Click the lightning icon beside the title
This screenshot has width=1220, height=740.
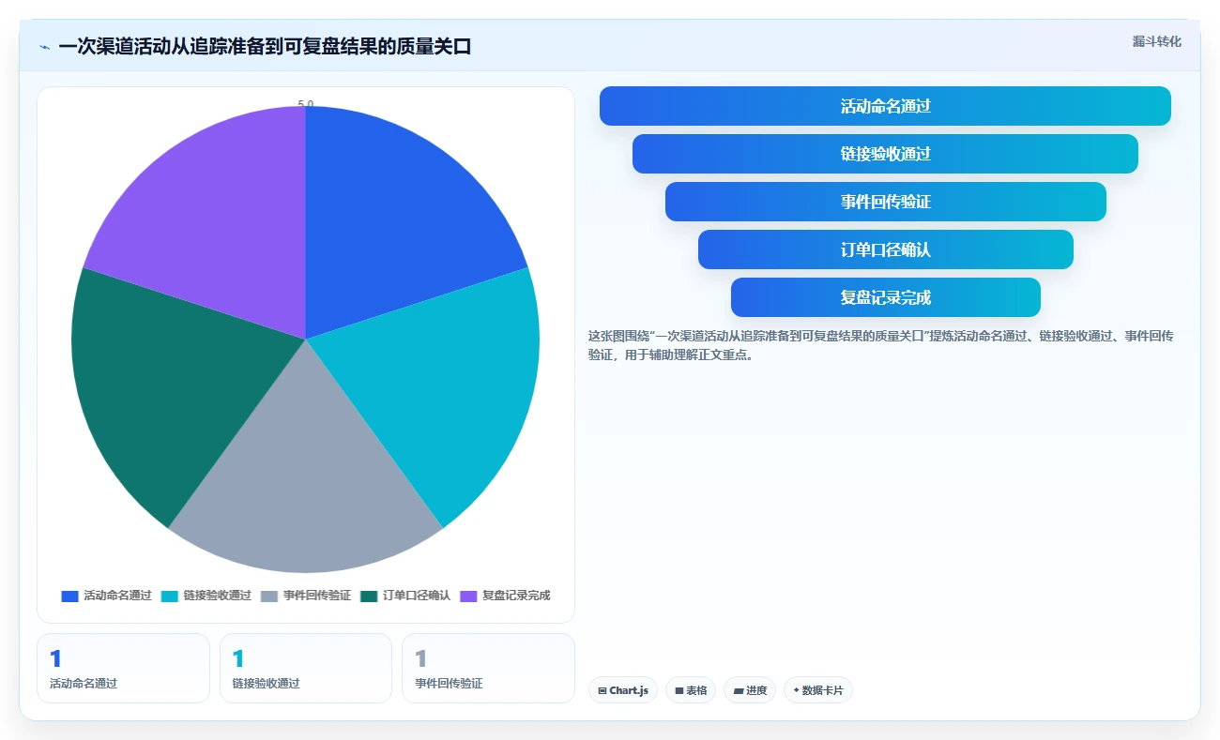45,46
